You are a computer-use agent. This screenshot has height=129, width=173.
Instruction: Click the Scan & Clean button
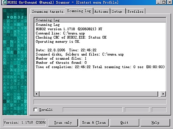[x=94, y=123]
